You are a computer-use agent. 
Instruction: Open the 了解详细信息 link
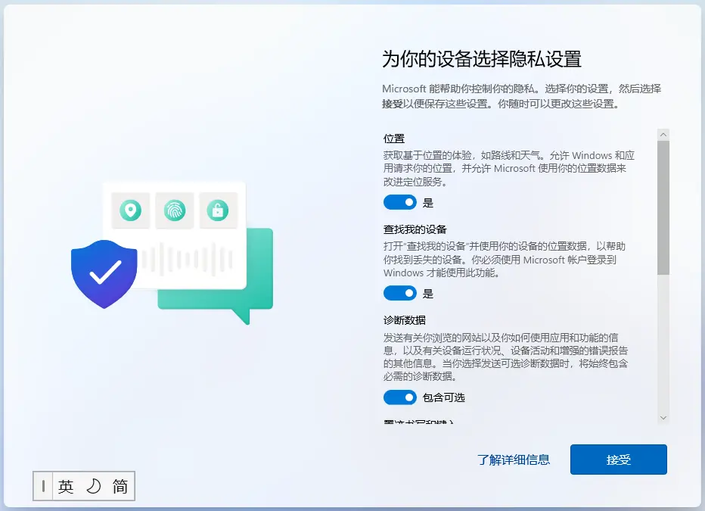514,460
